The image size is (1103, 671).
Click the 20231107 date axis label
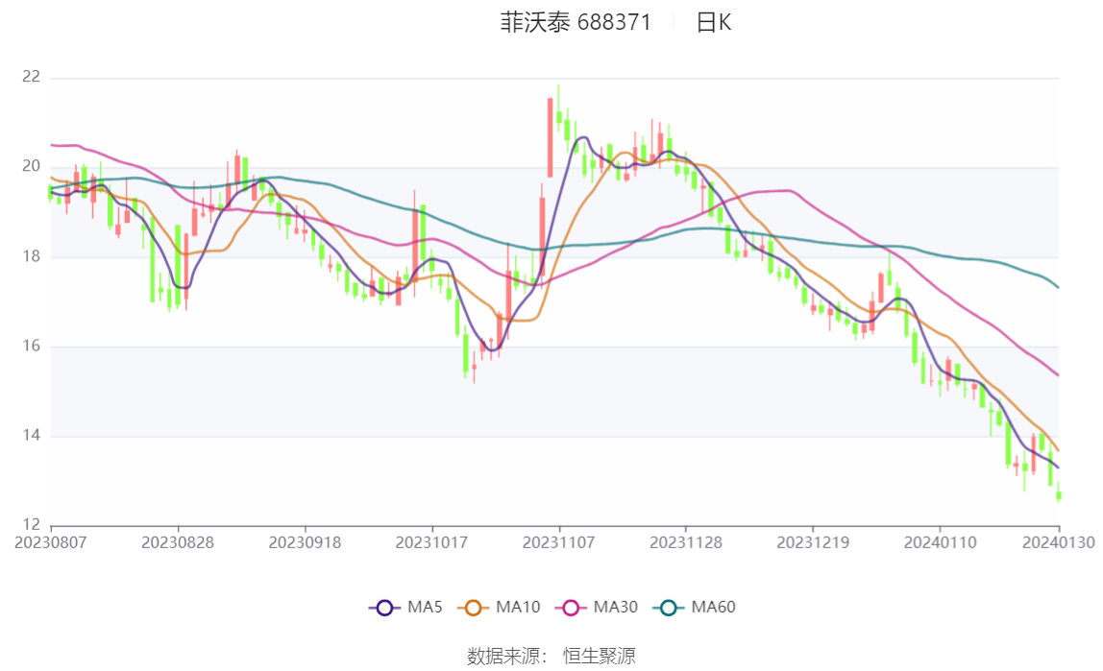coord(558,543)
